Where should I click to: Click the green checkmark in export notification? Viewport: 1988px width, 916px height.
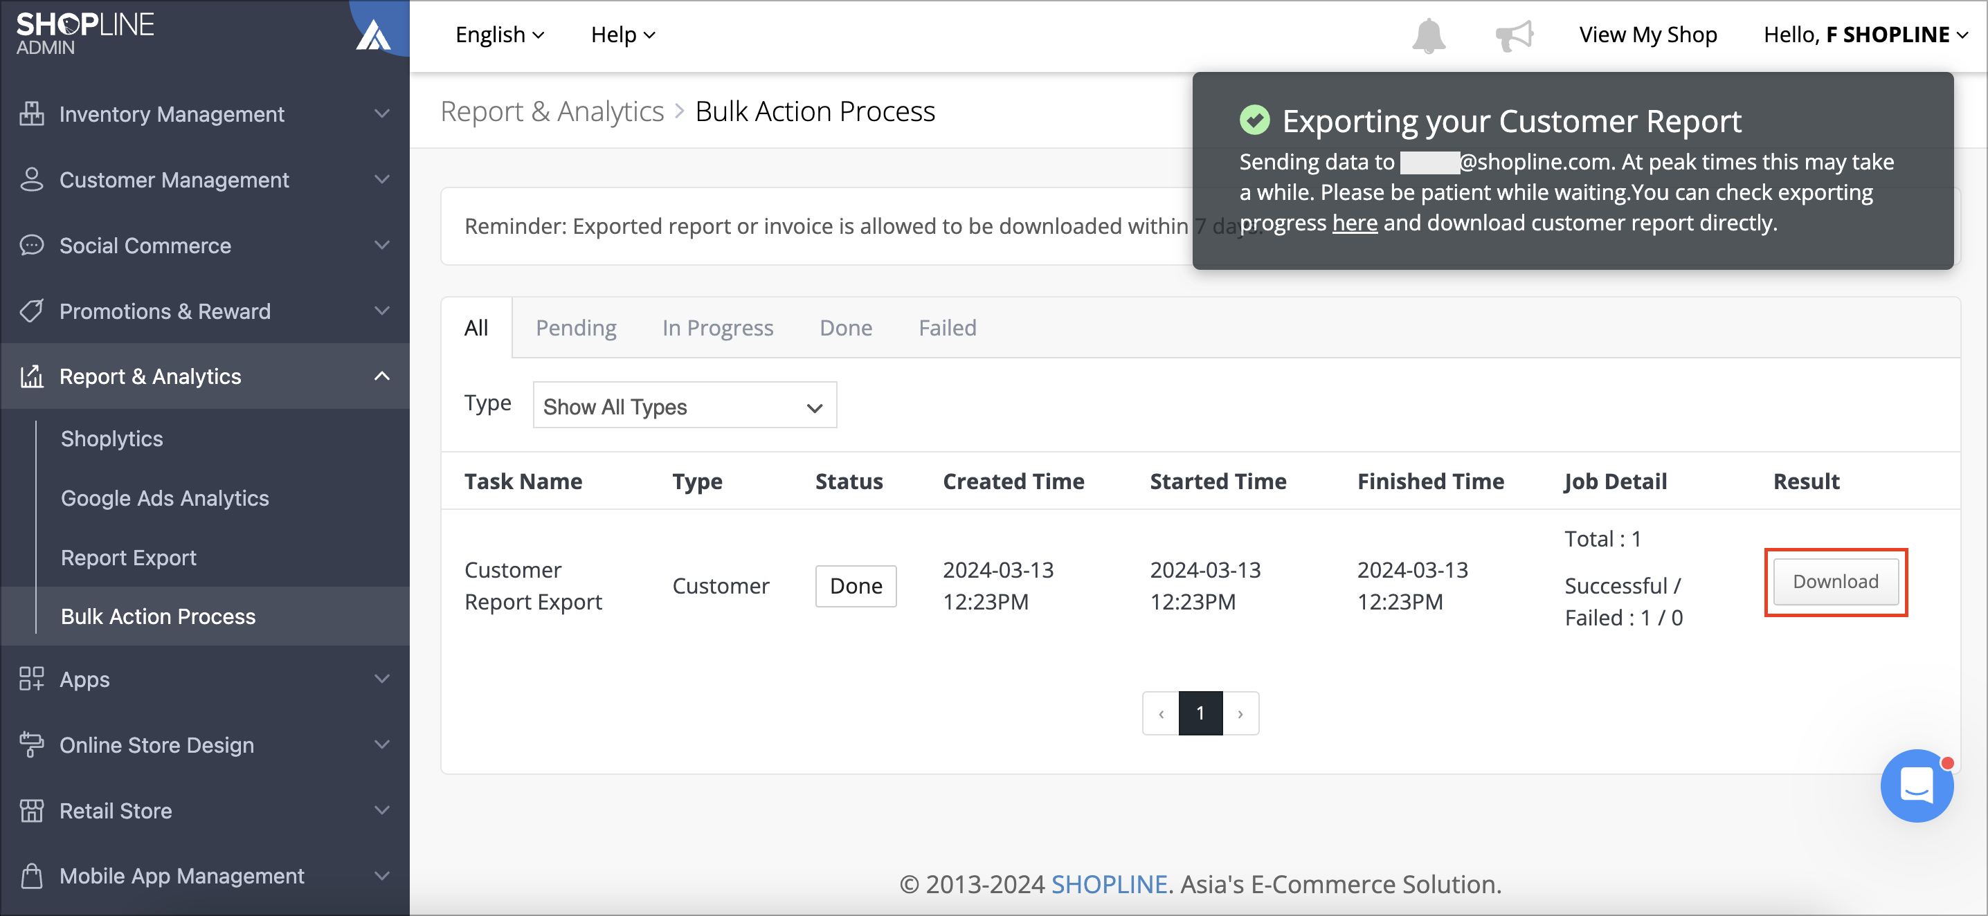click(x=1254, y=120)
